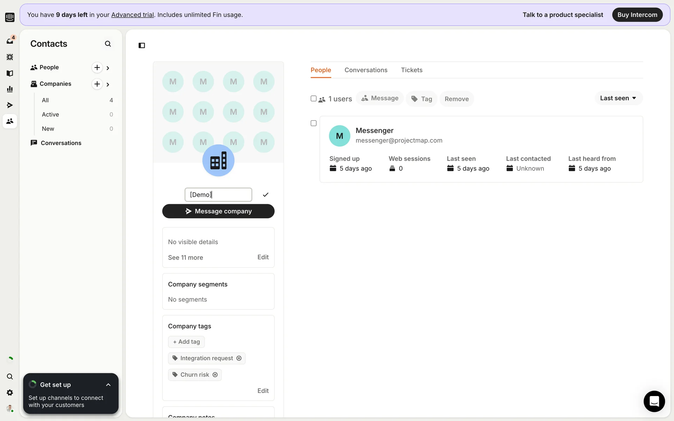Click the Advanced trial link
The width and height of the screenshot is (674, 421).
132,15
